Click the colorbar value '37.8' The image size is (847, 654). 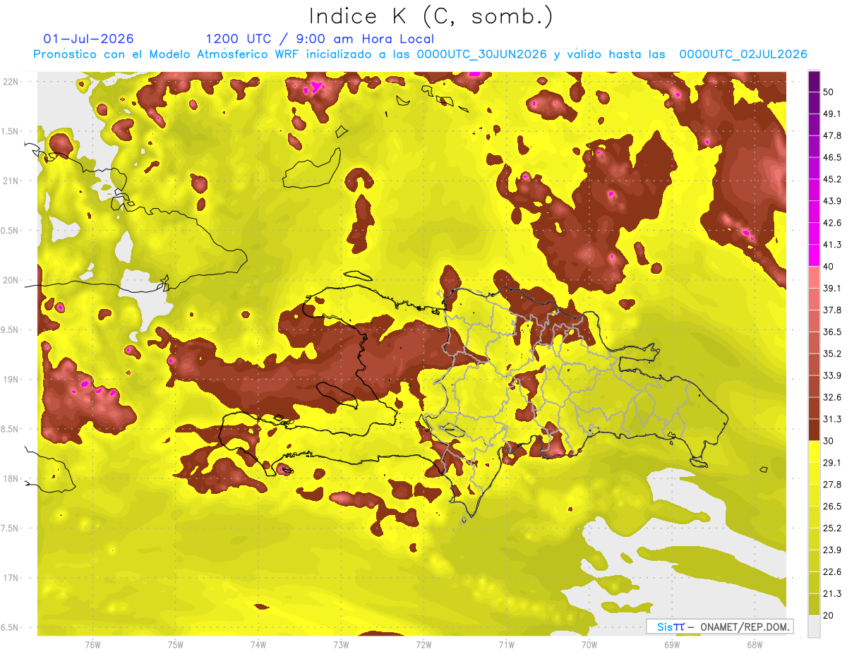tap(832, 310)
